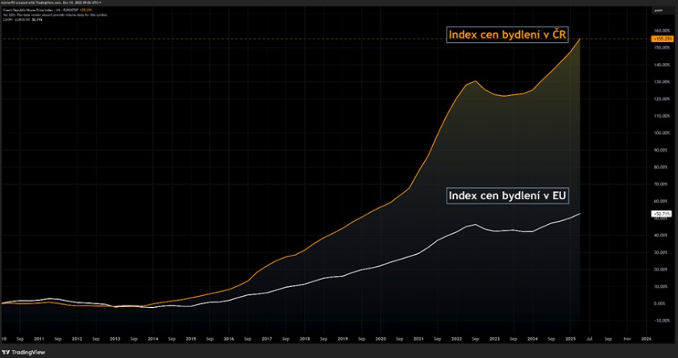This screenshot has width=678, height=358.
Task: Click the 0.00% mark on the price scale
Action: (663, 303)
